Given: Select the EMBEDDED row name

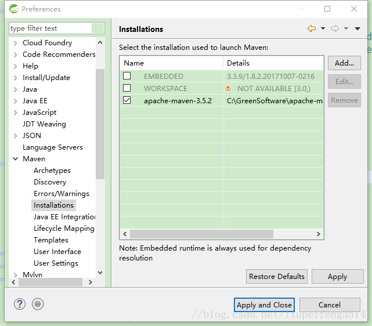Looking at the screenshot, I should (164, 77).
